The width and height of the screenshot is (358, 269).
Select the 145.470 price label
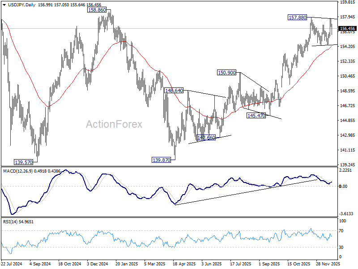coord(256,116)
